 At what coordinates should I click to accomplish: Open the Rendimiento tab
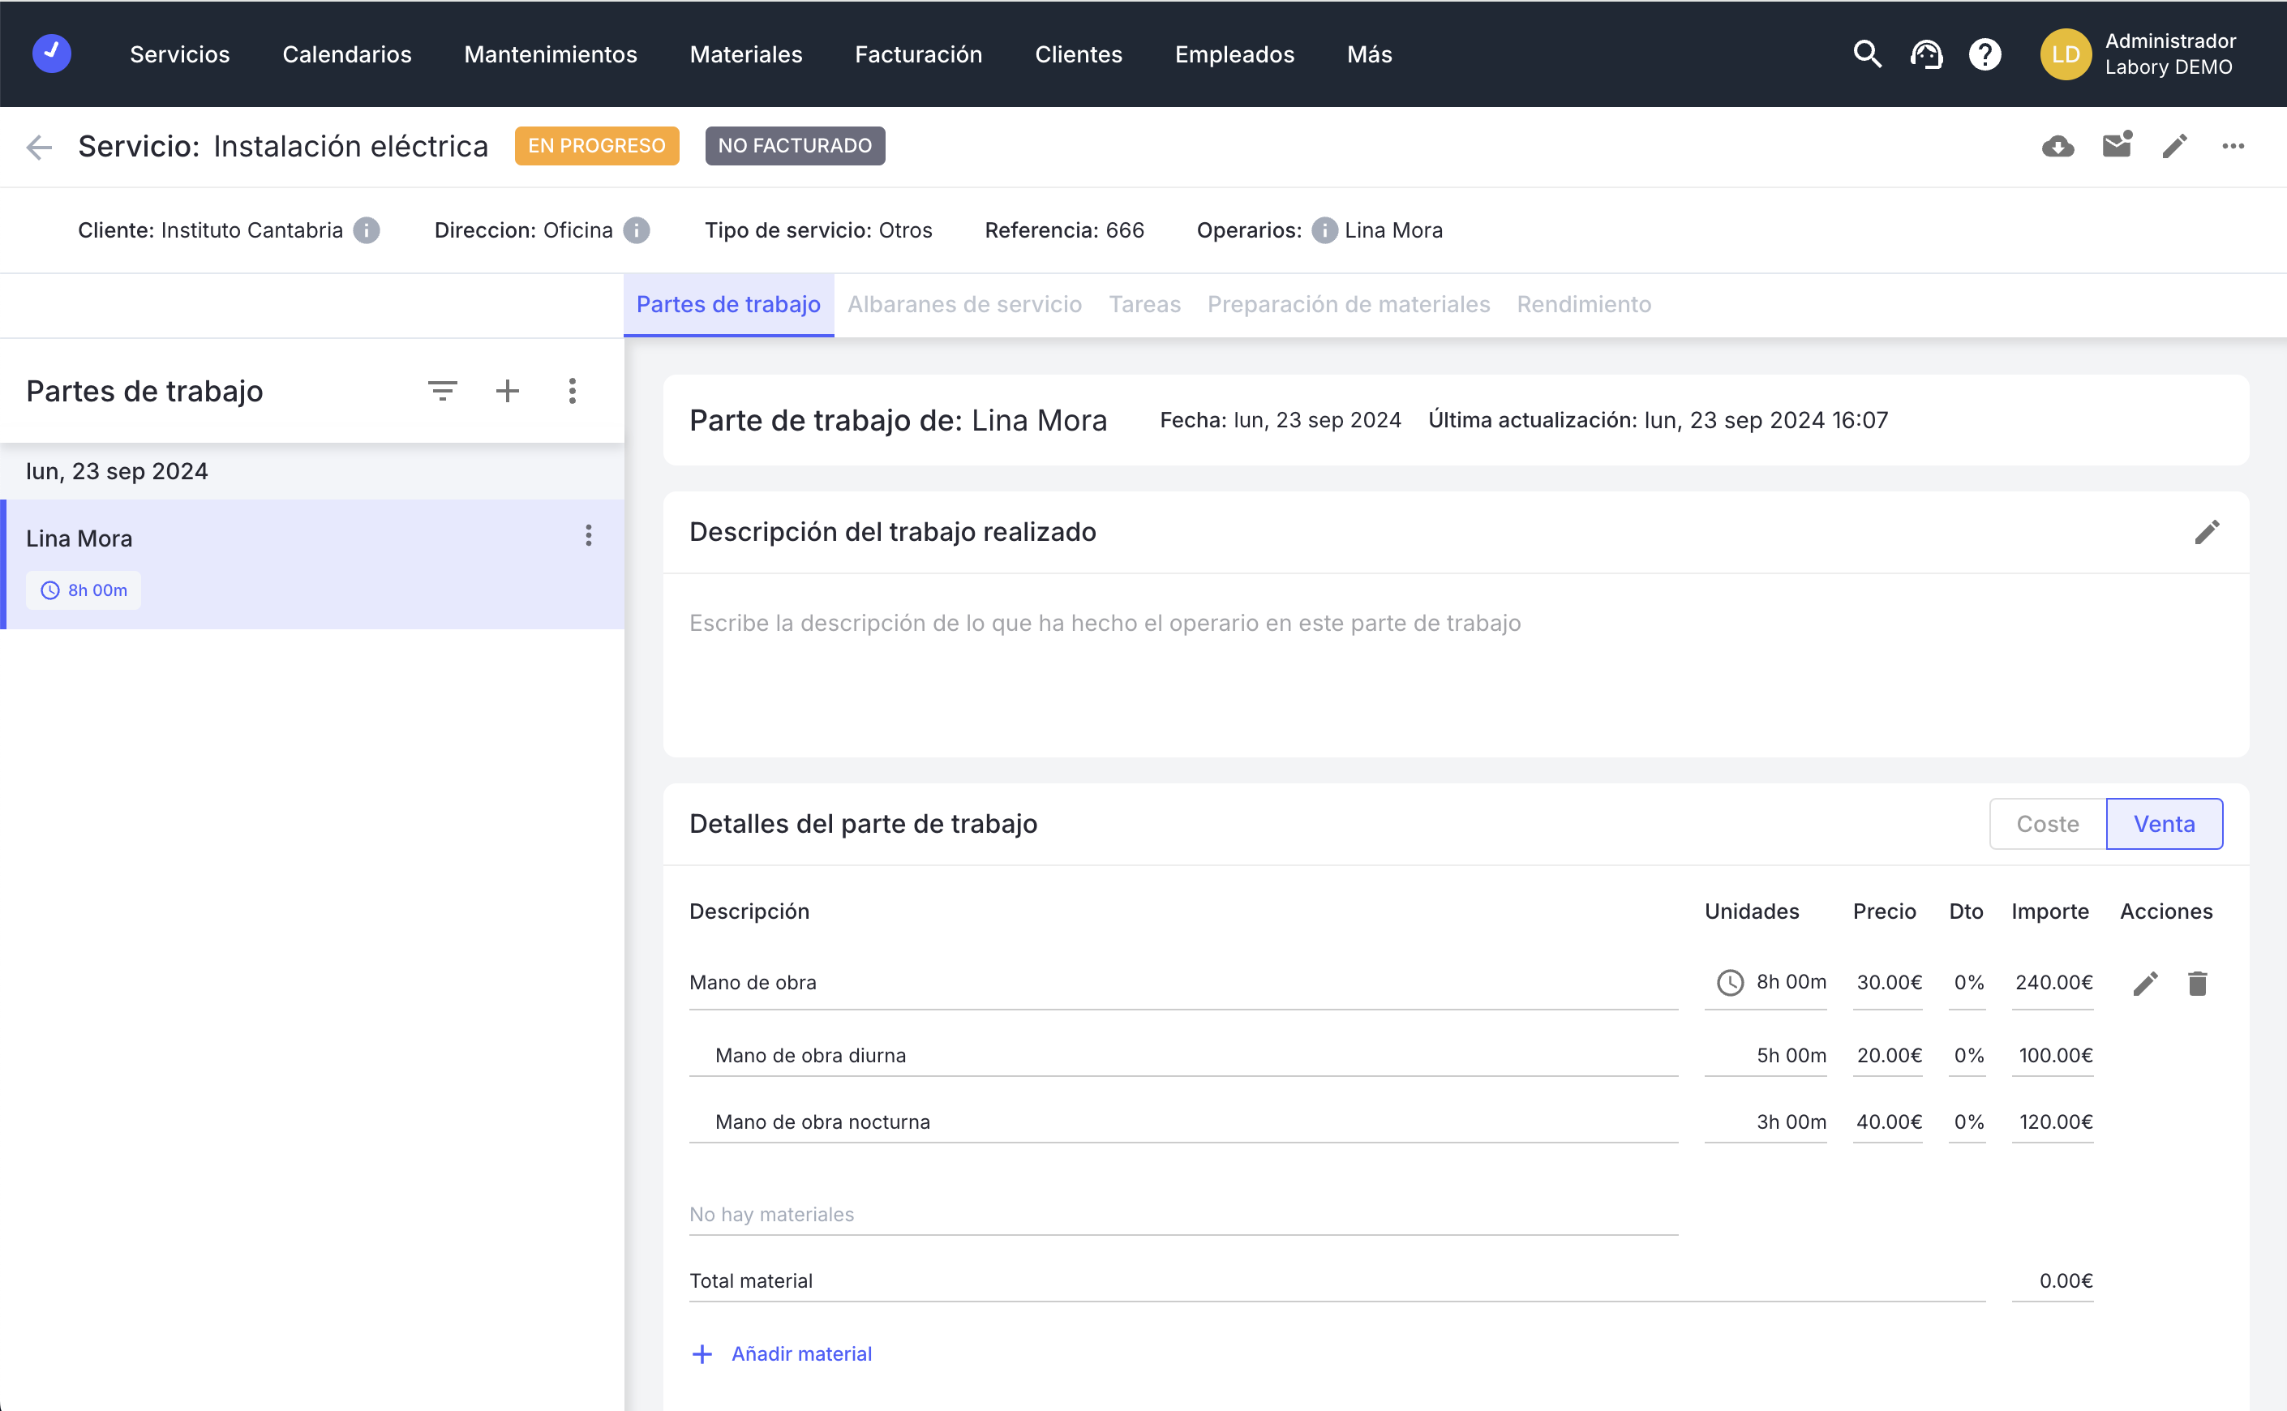click(1583, 304)
